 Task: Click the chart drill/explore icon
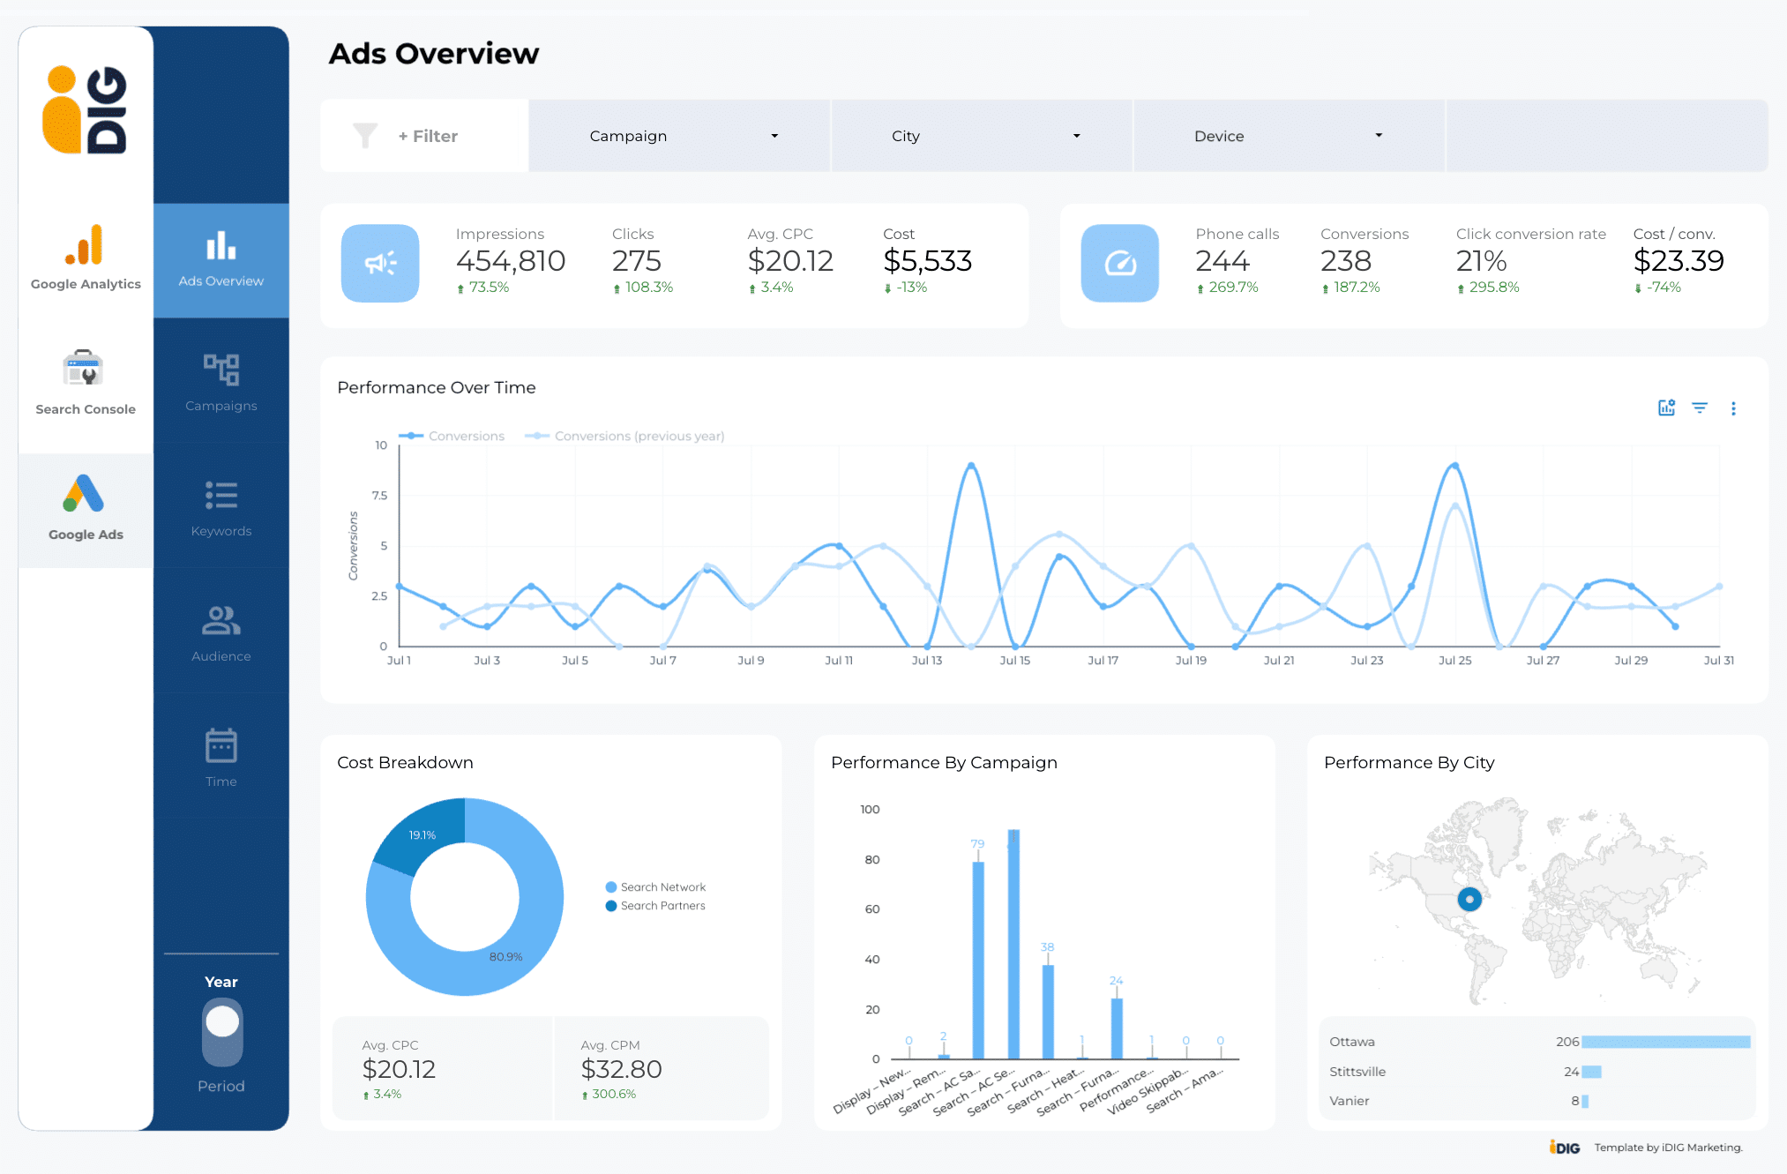point(1666,408)
